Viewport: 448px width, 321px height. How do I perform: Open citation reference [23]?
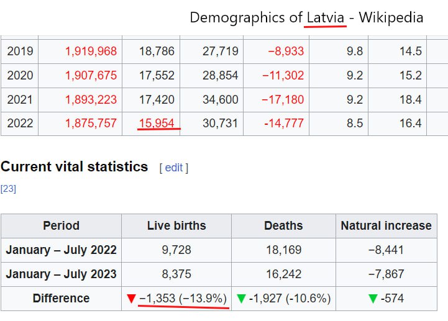(x=8, y=189)
